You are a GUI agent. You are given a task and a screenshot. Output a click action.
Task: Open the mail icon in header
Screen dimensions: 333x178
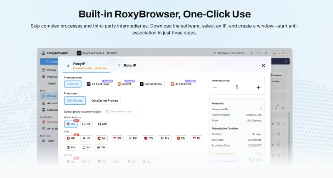tap(258, 53)
